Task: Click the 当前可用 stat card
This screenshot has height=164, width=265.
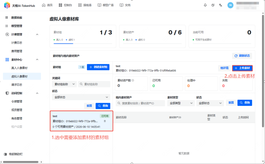Action: [x=222, y=36]
